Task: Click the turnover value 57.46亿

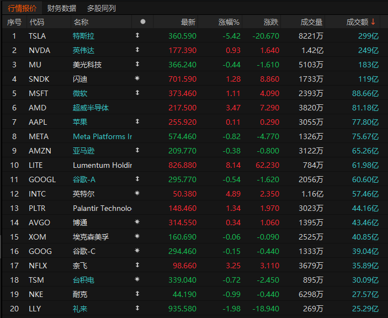Action: (x=365, y=194)
